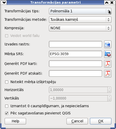Open Transformācijas tips dropdown

(80, 11)
